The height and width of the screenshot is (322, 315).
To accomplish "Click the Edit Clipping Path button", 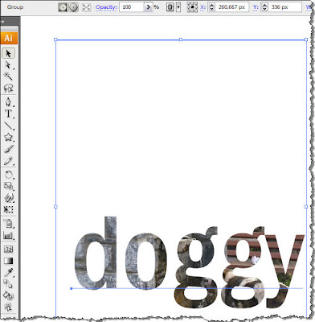I will tap(63, 7).
